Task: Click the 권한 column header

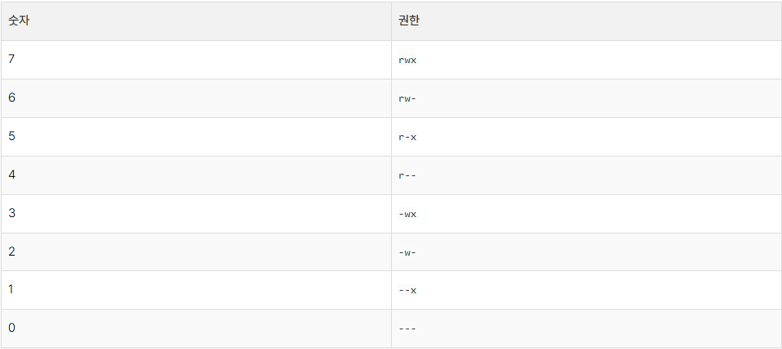Action: [587, 21]
